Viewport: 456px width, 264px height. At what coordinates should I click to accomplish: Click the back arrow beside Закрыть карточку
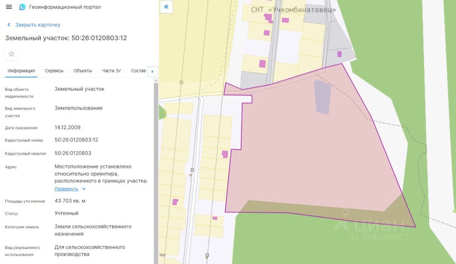click(9, 25)
